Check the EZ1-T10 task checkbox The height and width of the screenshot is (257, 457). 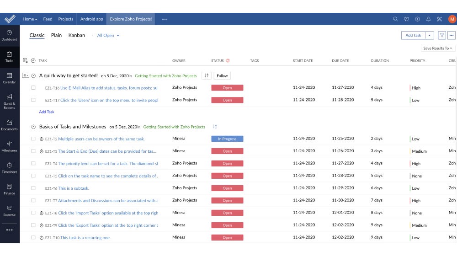(x=33, y=237)
